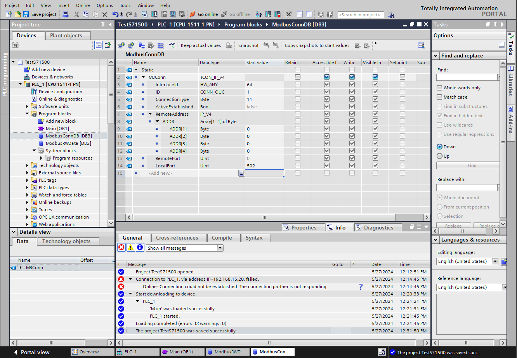Click the Start simulation icon

[x=173, y=14]
